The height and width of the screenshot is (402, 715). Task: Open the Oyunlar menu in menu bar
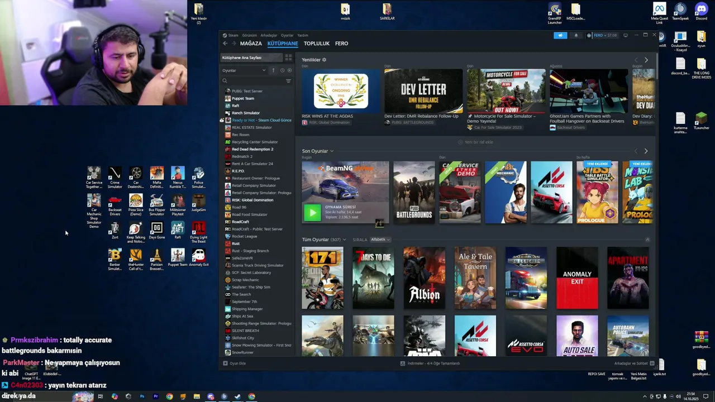tap(287, 35)
